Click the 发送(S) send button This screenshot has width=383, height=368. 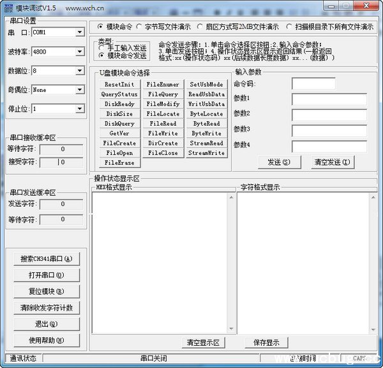[x=279, y=162]
